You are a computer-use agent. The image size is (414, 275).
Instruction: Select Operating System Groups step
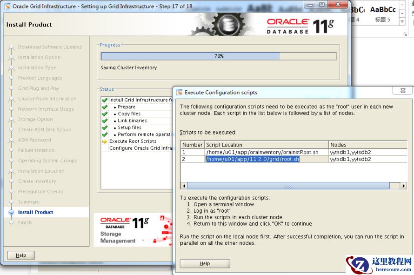47,161
